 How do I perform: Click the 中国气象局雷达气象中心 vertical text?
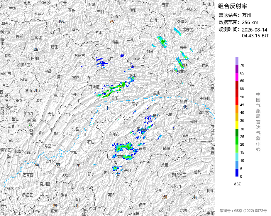pos(258,122)
